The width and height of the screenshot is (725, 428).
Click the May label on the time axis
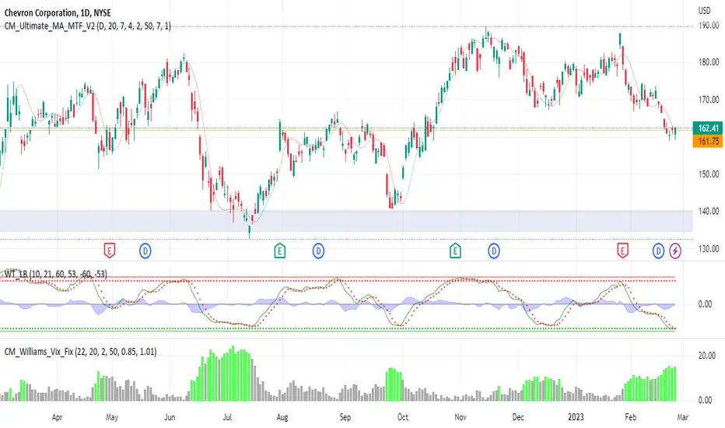tap(112, 417)
